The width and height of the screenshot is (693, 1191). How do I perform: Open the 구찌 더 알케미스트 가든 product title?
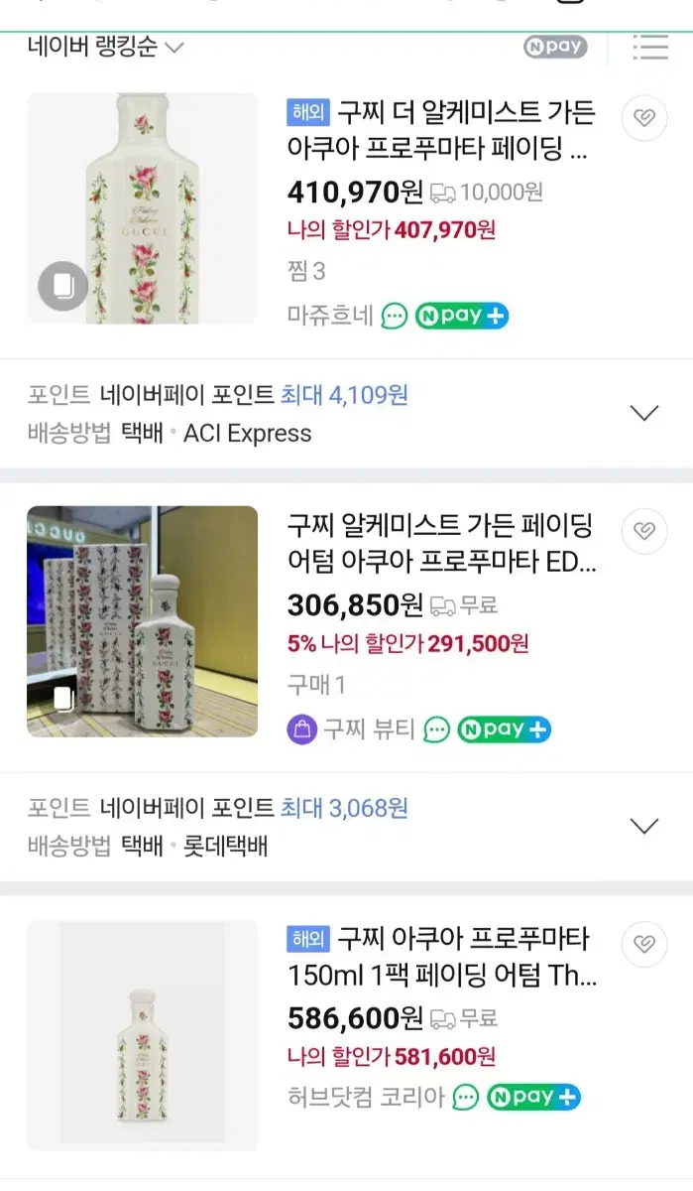point(441,131)
